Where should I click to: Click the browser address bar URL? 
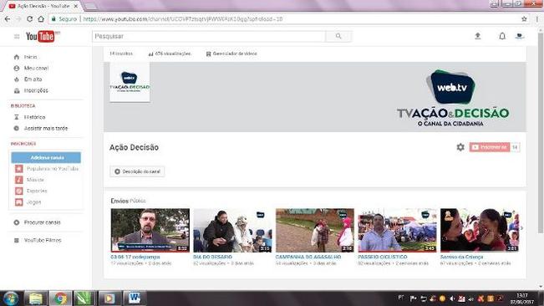[x=182, y=19]
